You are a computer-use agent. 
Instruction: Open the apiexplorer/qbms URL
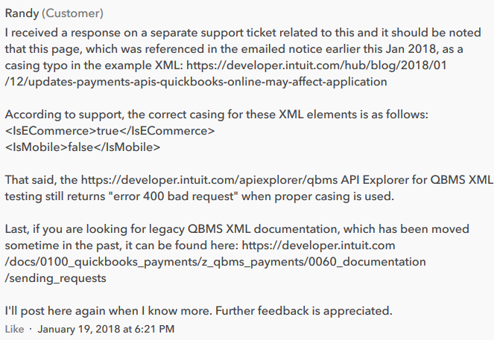click(209, 180)
